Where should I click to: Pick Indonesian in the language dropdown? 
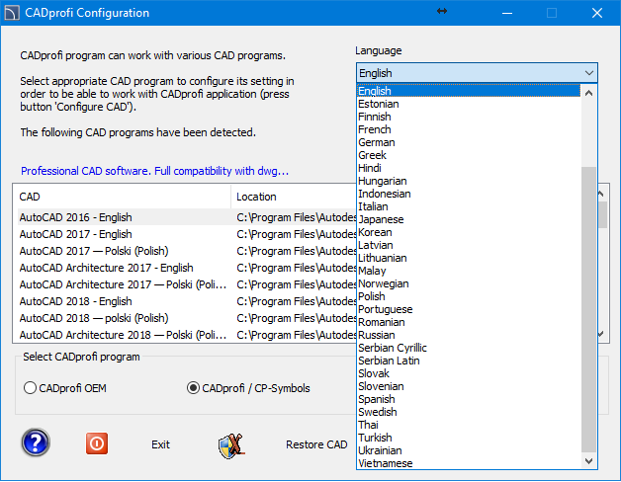tap(469, 194)
